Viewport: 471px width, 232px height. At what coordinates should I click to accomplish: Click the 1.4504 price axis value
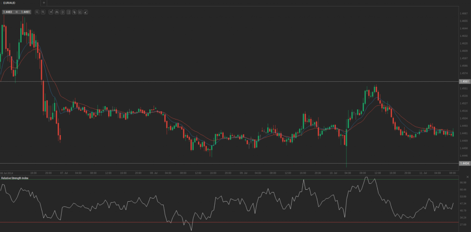tap(465, 118)
